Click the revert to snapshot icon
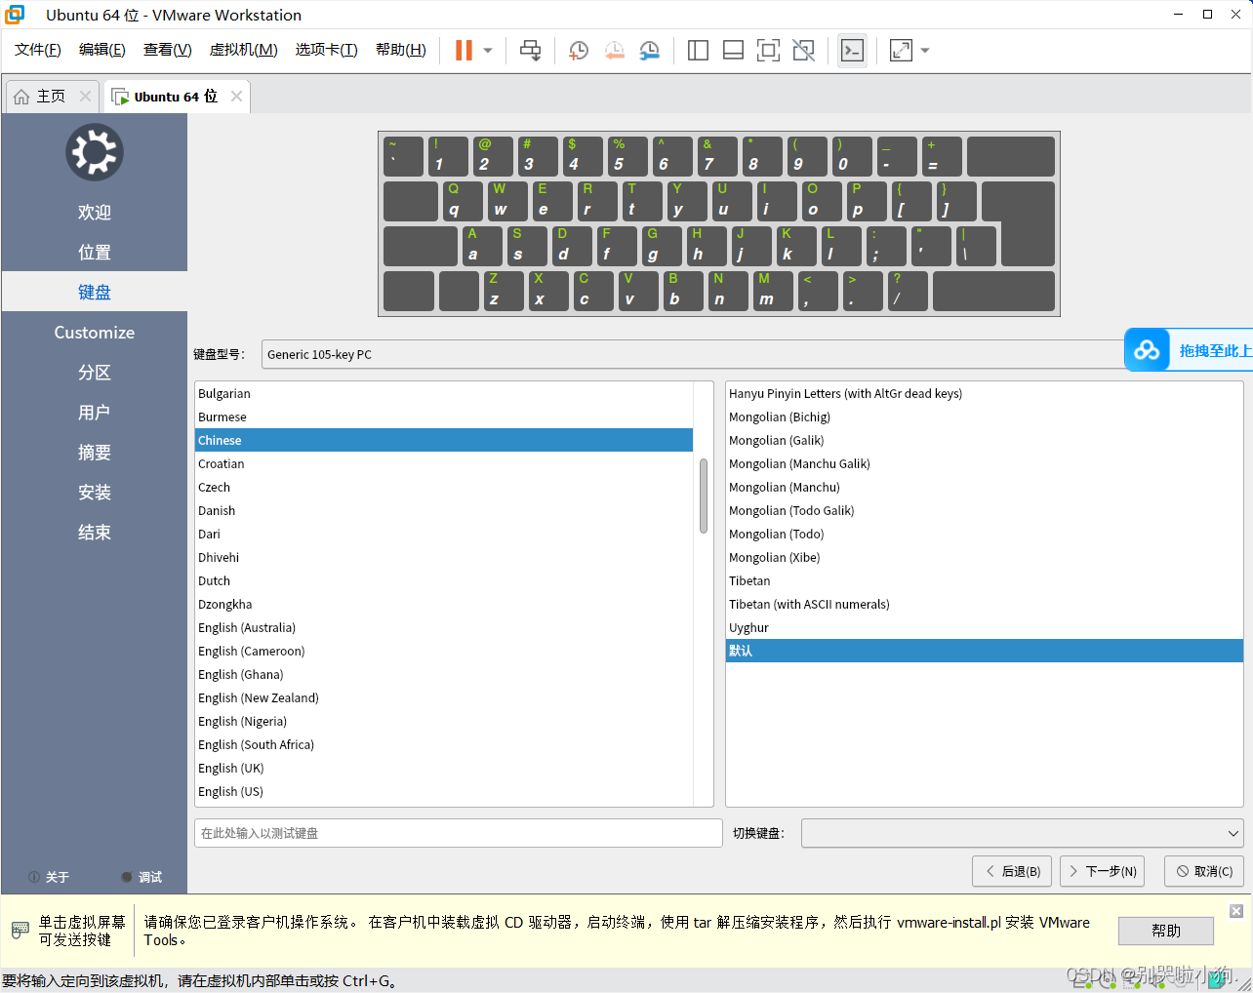The width and height of the screenshot is (1253, 993). (x=614, y=51)
